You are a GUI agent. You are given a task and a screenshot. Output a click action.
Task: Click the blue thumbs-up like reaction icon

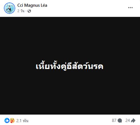7,121
